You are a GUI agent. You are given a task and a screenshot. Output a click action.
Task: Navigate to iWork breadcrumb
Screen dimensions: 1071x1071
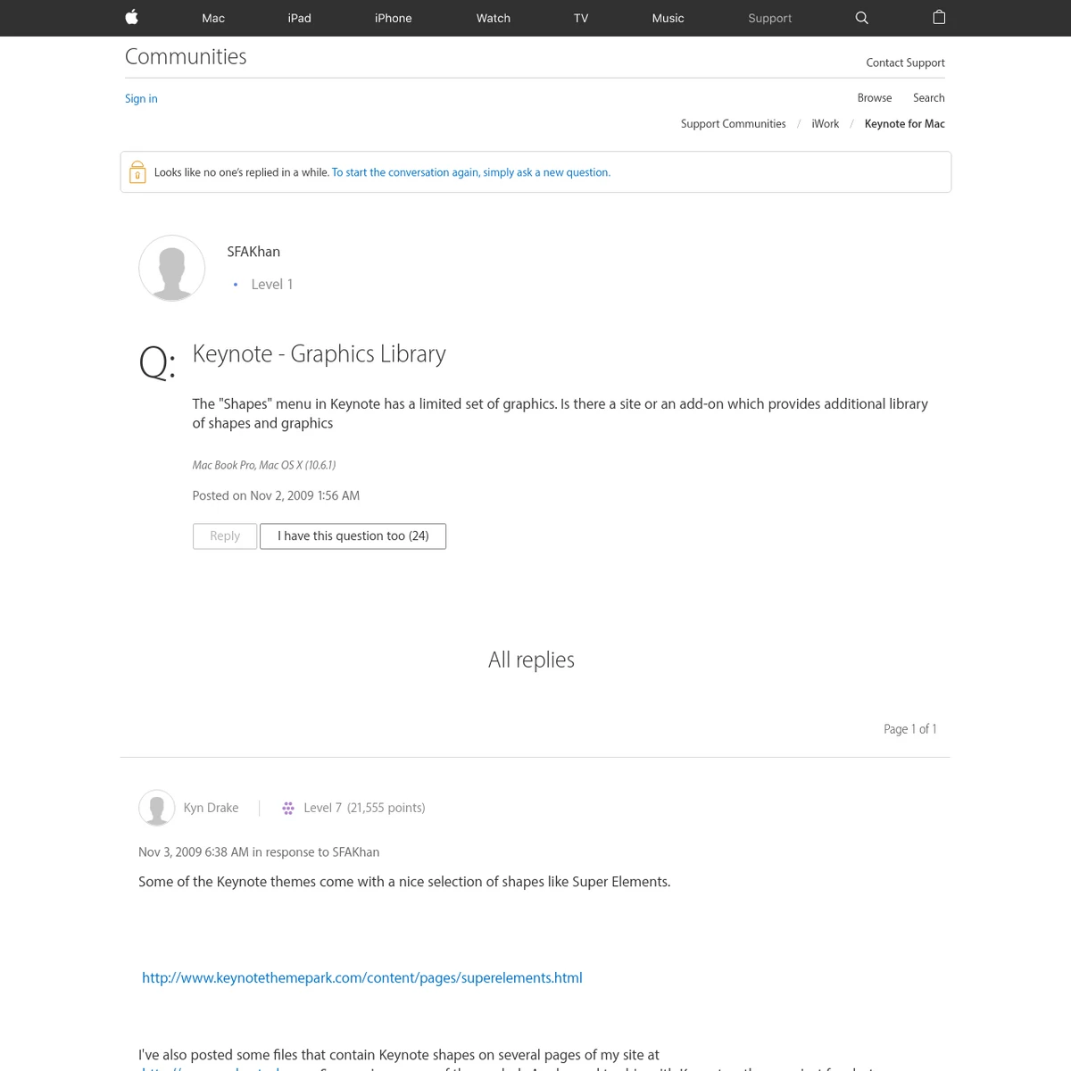[x=825, y=124]
